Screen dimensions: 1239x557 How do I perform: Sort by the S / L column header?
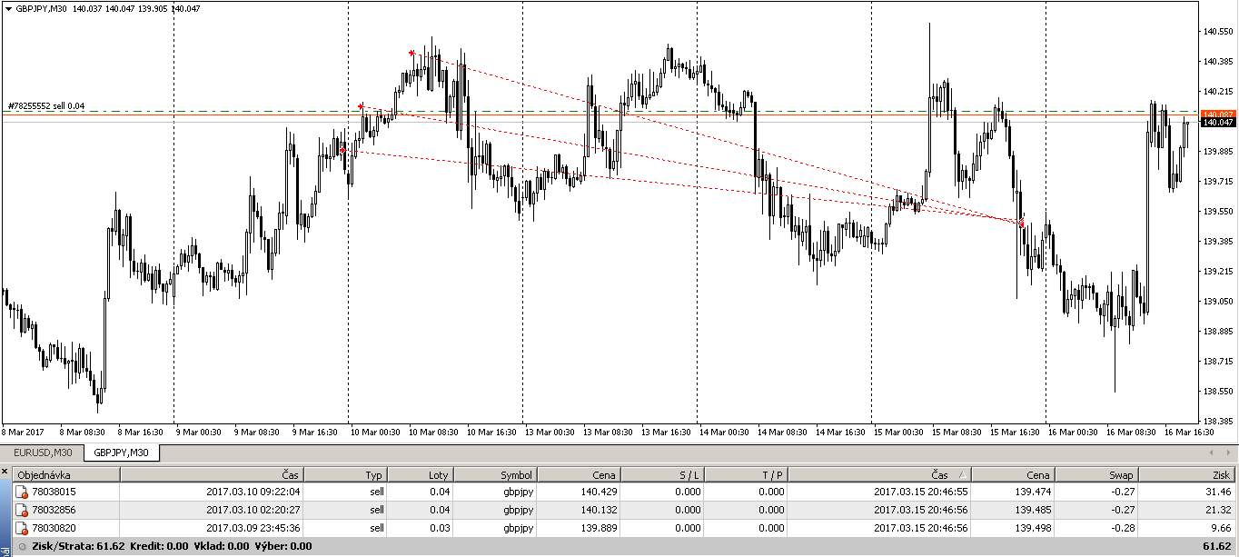pyautogui.click(x=662, y=474)
